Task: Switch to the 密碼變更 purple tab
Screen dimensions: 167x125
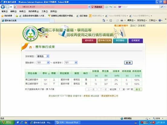Action: click(x=136, y=41)
